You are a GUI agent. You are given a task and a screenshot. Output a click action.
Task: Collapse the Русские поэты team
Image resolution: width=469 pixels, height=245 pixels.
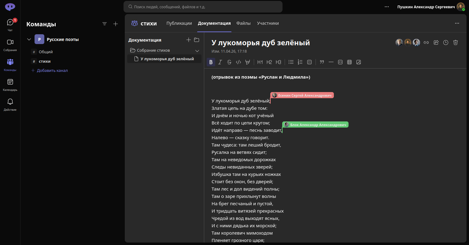coord(29,39)
